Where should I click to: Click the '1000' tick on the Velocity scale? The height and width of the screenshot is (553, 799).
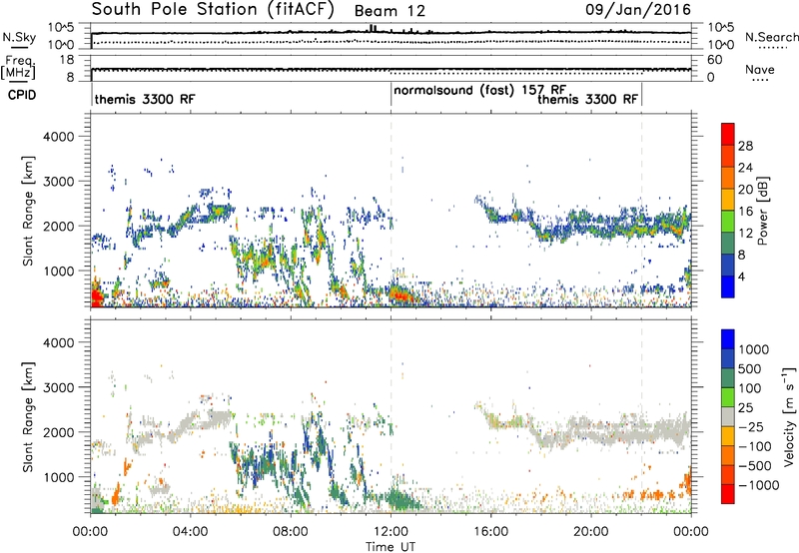point(753,349)
